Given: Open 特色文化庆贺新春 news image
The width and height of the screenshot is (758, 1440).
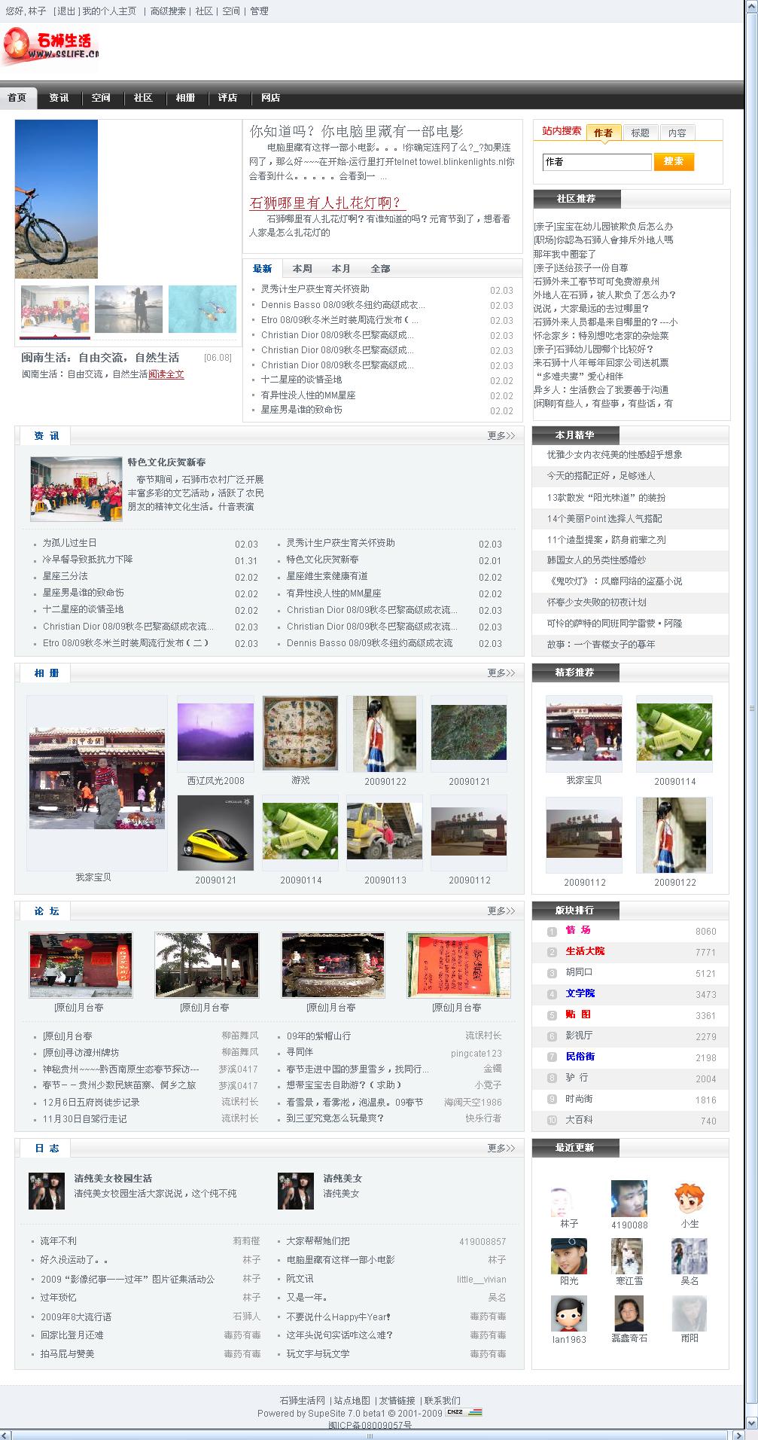Looking at the screenshot, I should pos(76,490).
